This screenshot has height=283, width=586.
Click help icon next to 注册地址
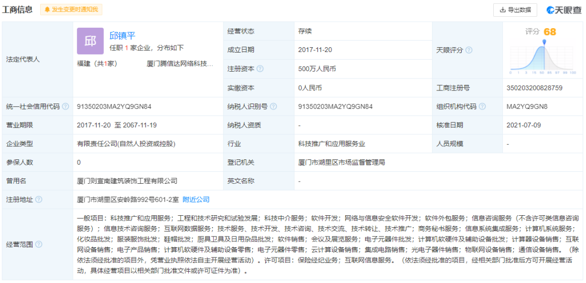pyautogui.click(x=39, y=200)
